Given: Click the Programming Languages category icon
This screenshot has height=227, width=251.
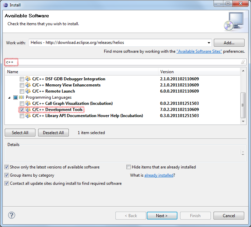Looking at the screenshot, I should [x=21, y=97].
